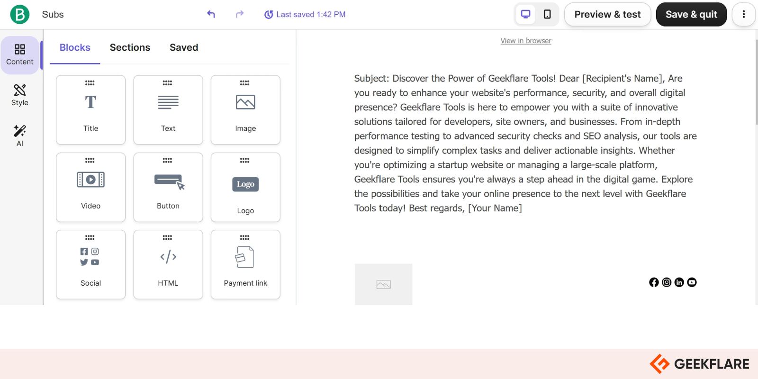758x379 pixels.
Task: Click the drag handle dots on Payment link block
Action: (244, 237)
